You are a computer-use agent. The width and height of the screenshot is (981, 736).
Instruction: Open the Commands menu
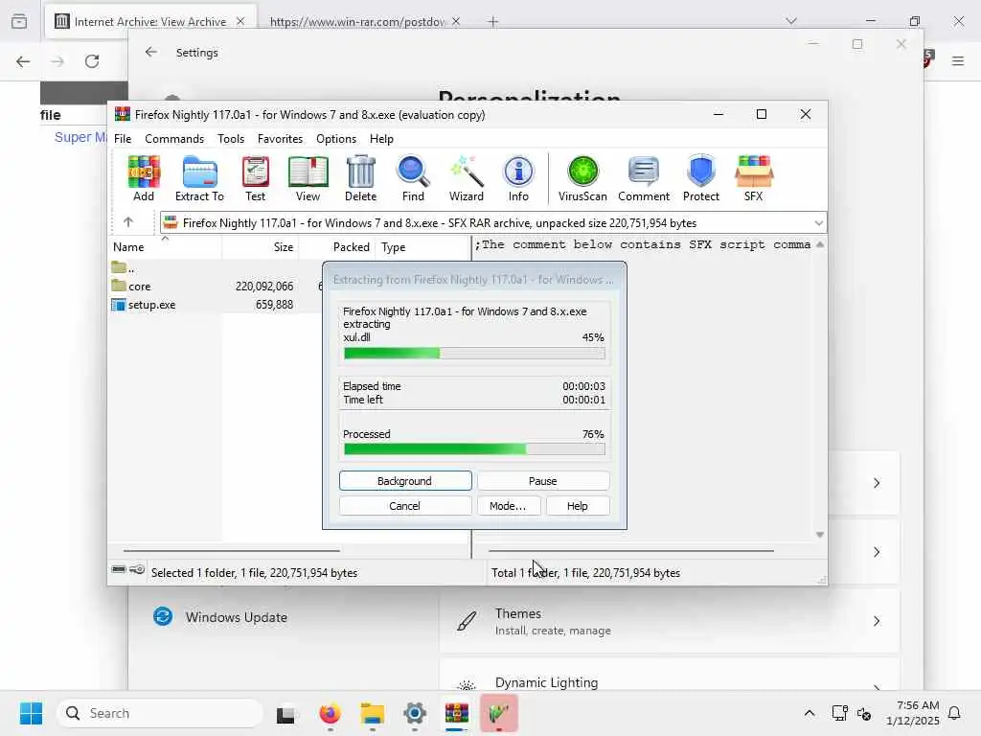pos(174,139)
